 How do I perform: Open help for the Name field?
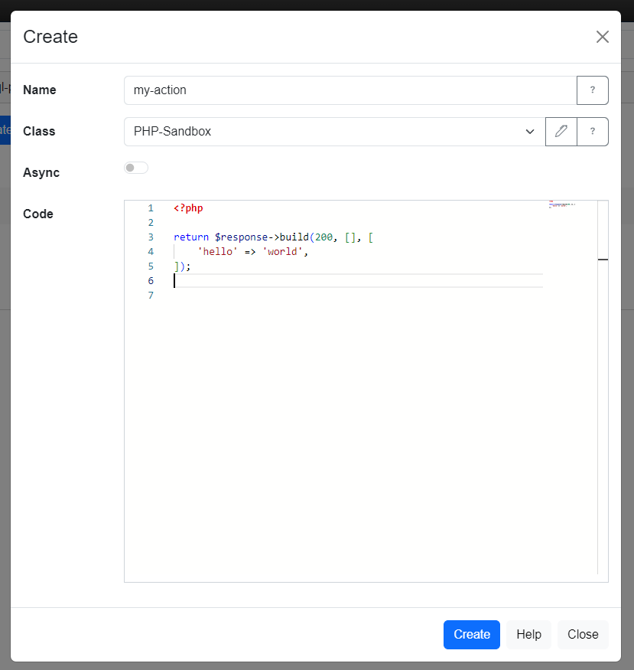click(x=593, y=90)
